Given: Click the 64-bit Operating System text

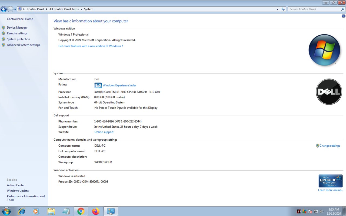Looking at the screenshot, I should coord(110,103).
